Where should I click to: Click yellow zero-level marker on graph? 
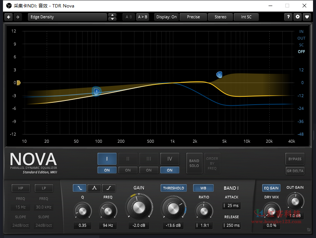[19, 83]
